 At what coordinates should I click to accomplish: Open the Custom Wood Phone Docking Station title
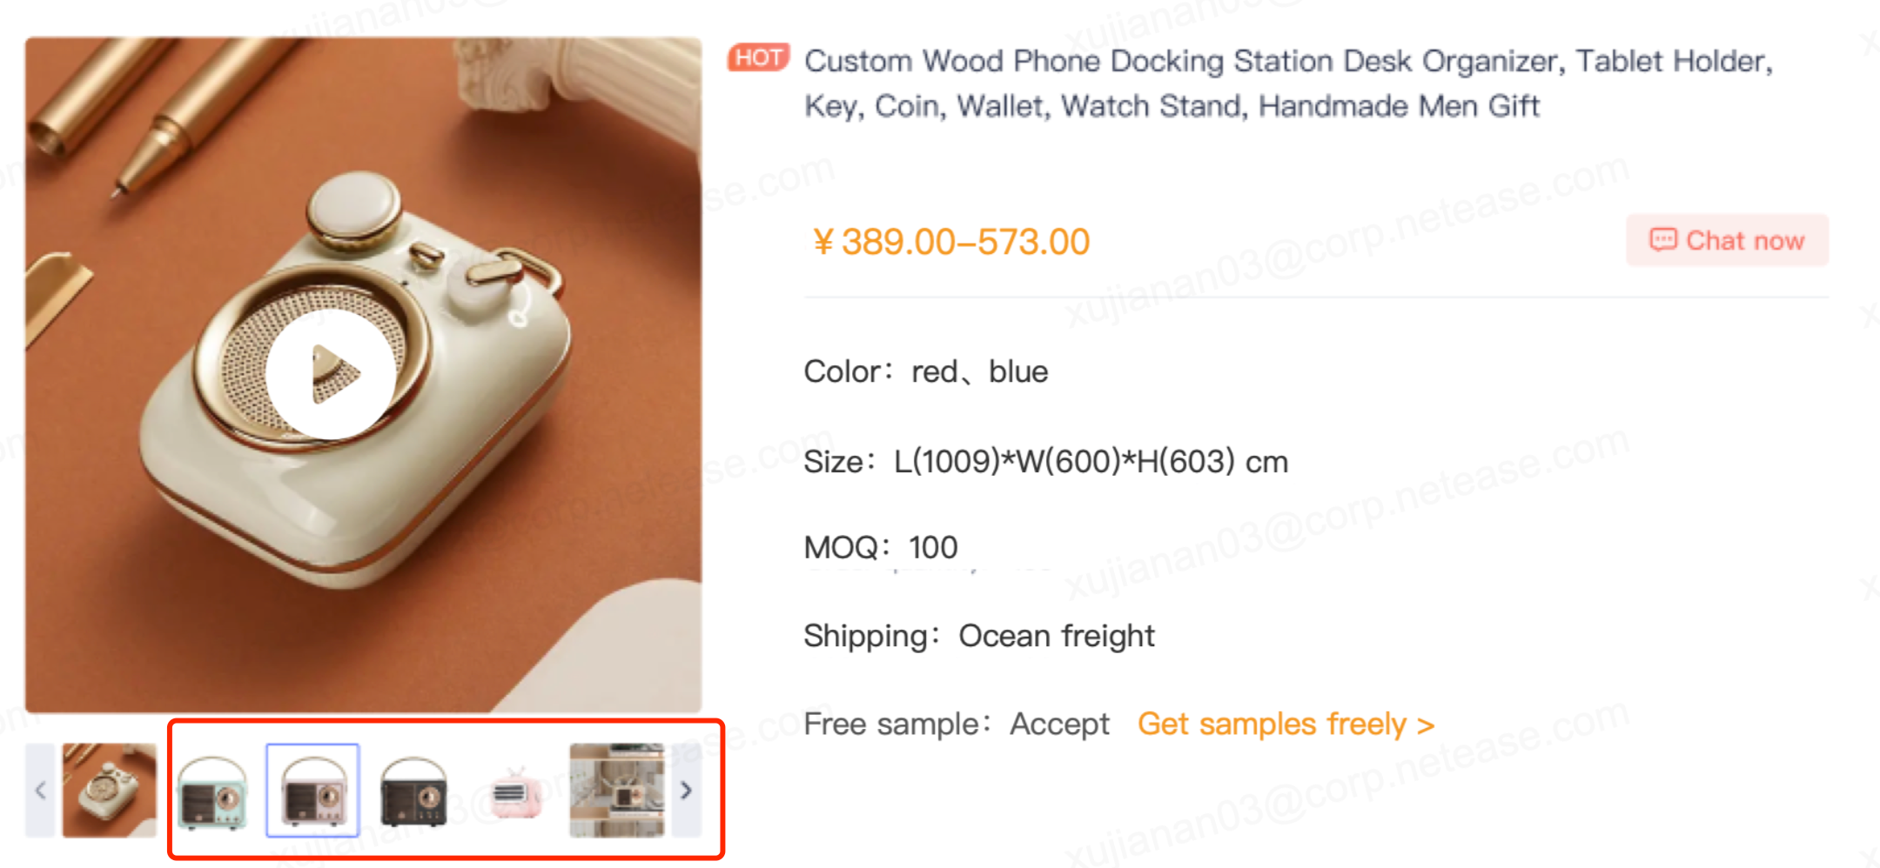1288,83
